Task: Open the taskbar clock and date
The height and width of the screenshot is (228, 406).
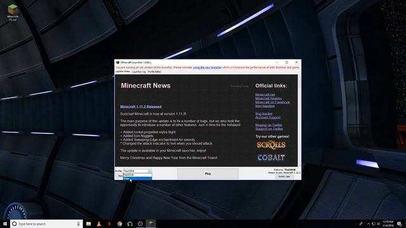Action: pos(388,224)
